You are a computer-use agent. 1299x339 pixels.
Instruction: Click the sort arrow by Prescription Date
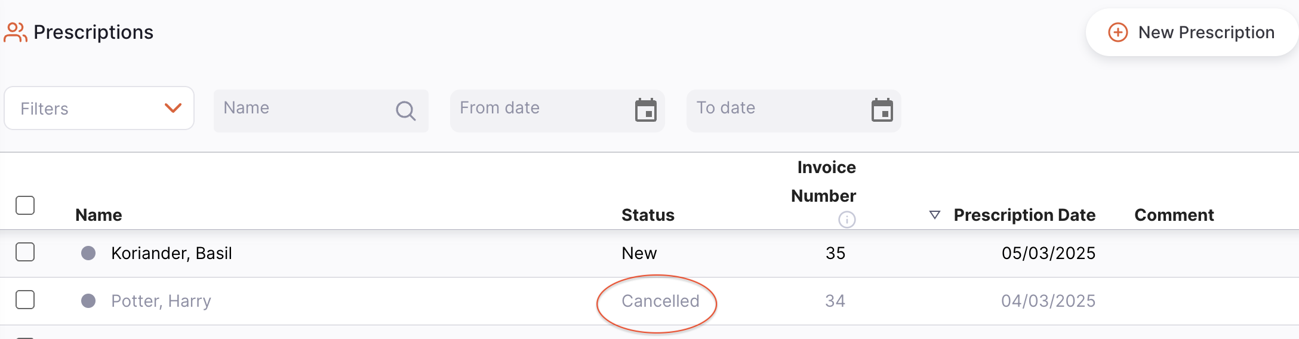(935, 215)
